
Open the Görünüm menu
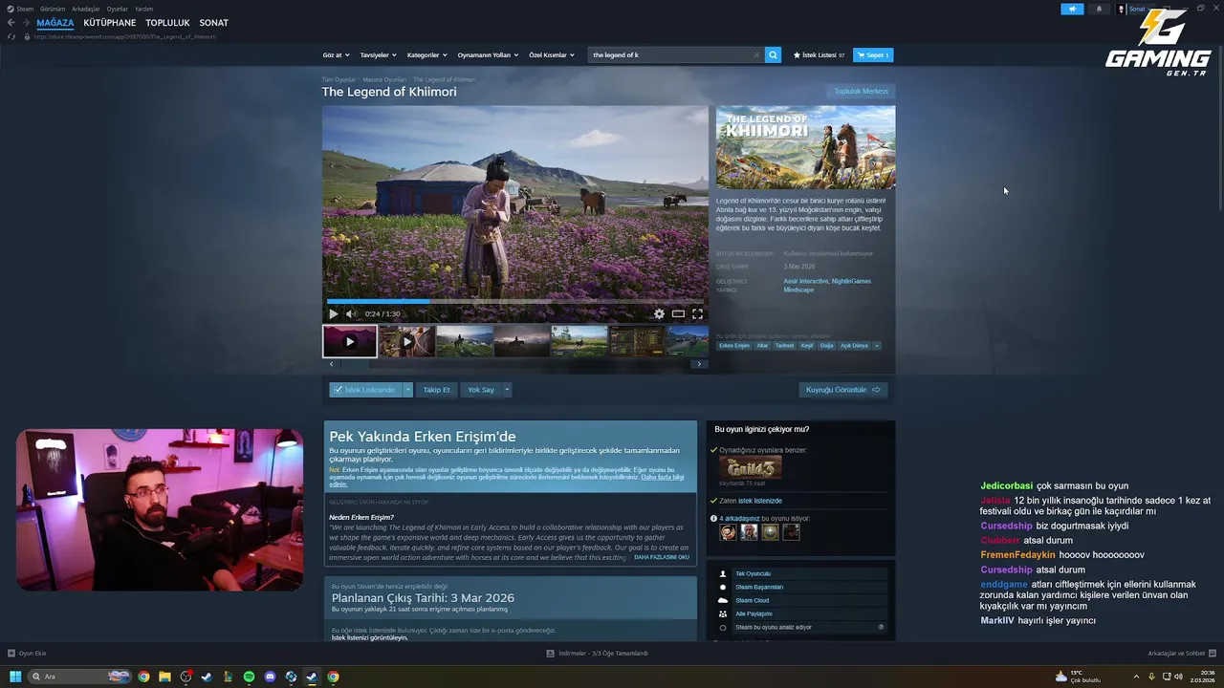53,9
